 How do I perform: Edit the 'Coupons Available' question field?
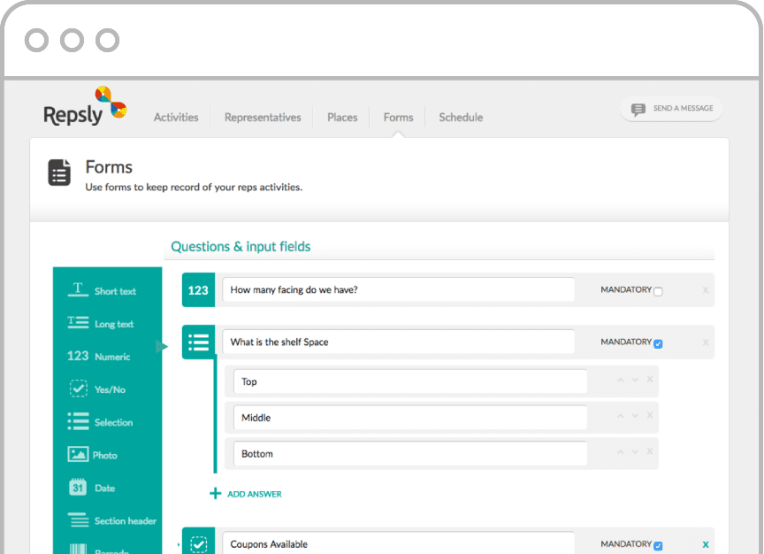pos(399,542)
